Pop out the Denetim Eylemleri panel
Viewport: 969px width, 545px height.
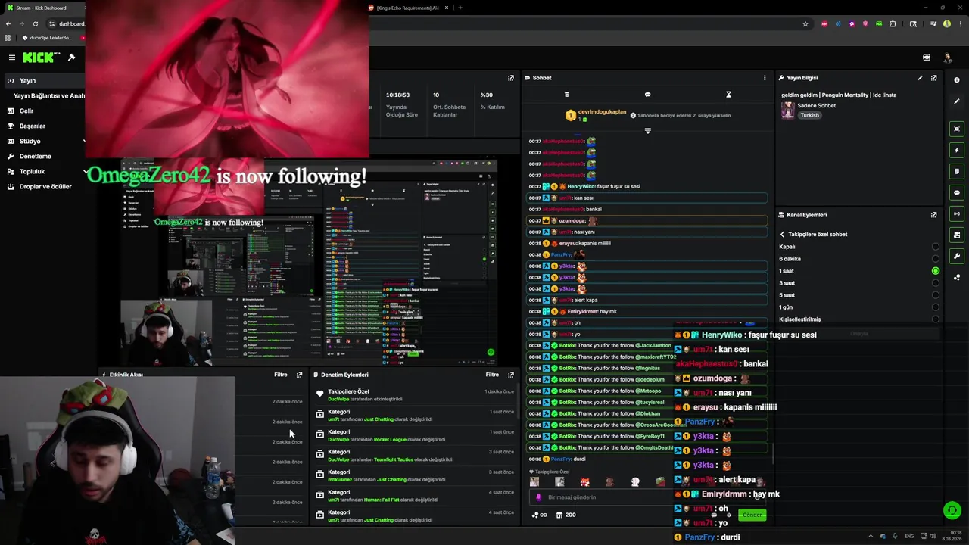[511, 375]
